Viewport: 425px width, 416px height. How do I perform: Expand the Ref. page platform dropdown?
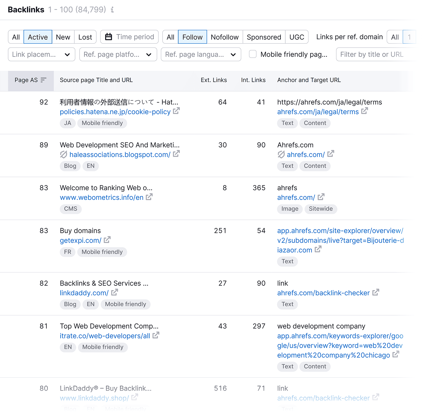click(x=118, y=54)
